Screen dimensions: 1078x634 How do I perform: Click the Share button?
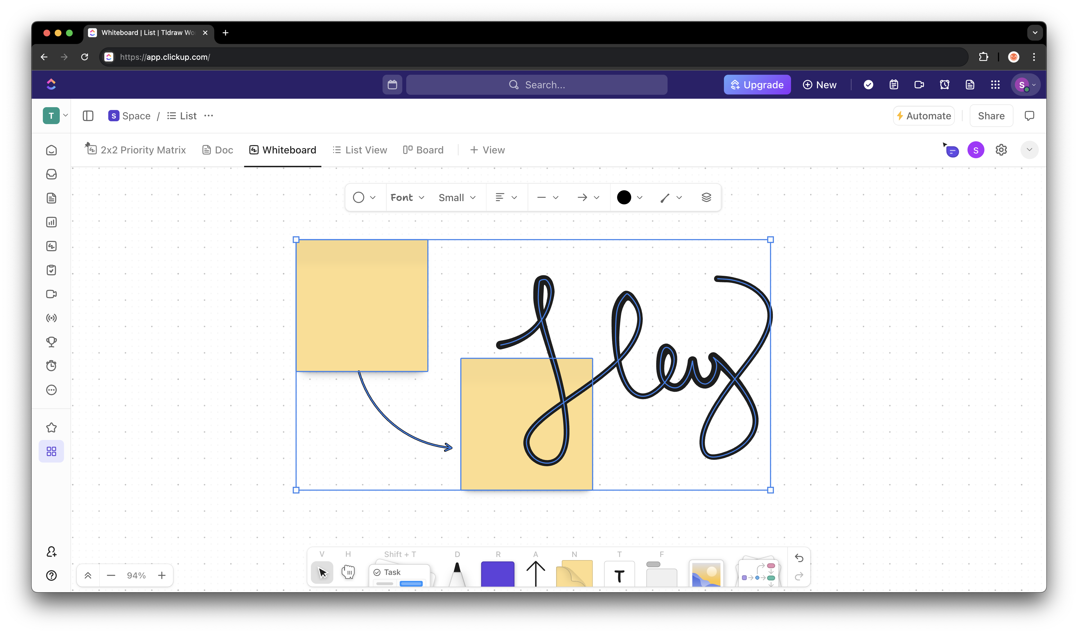click(x=991, y=116)
